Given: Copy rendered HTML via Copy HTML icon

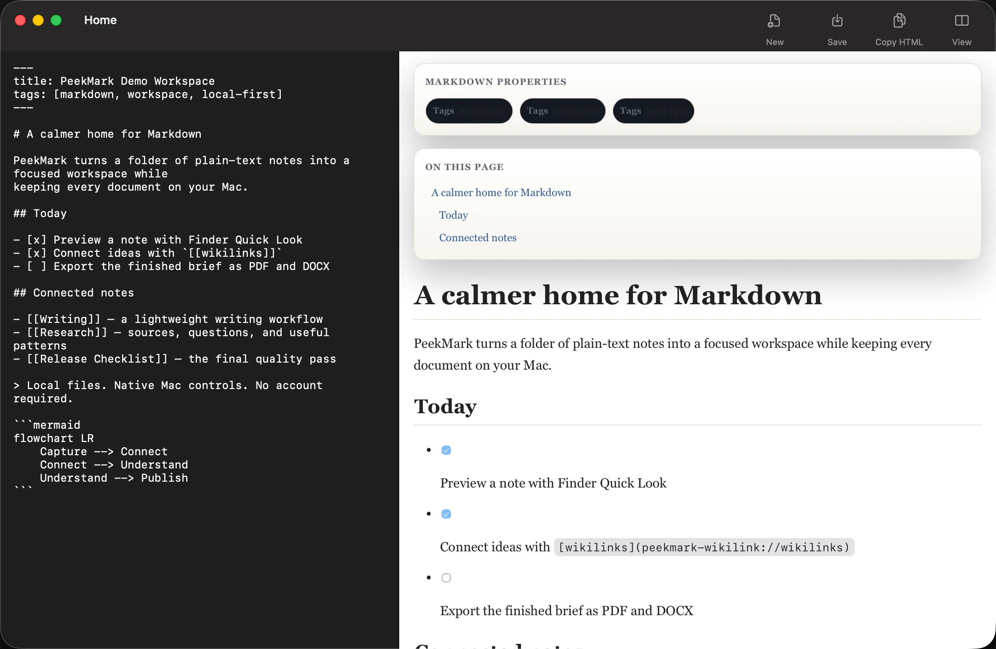Looking at the screenshot, I should (899, 21).
